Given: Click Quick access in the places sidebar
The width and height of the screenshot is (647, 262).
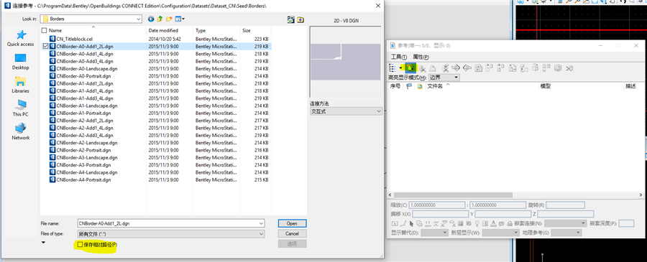Looking at the screenshot, I should [21, 38].
